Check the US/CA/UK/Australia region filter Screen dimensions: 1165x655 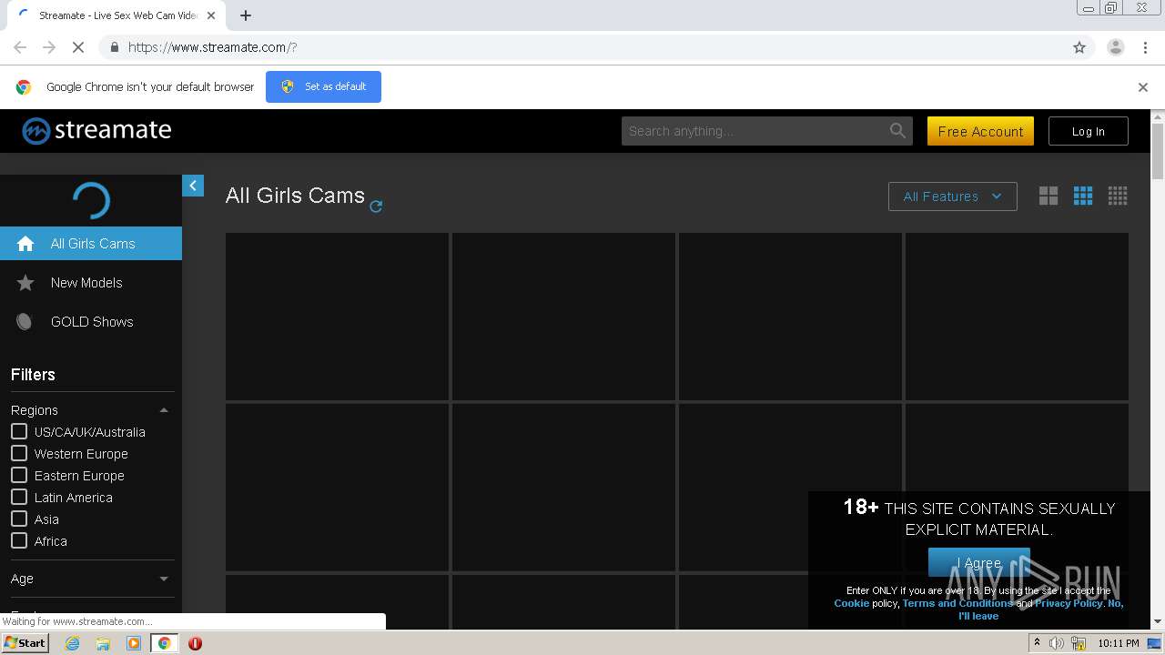click(19, 431)
